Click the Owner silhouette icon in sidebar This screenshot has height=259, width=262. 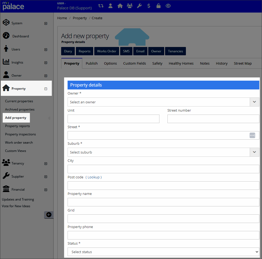click(6, 75)
